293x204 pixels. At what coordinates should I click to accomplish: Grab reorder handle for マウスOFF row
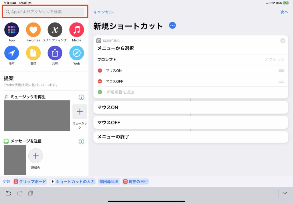coord(281,81)
